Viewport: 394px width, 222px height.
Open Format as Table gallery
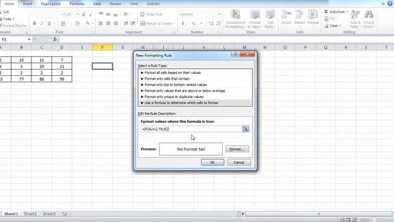(x=255, y=19)
